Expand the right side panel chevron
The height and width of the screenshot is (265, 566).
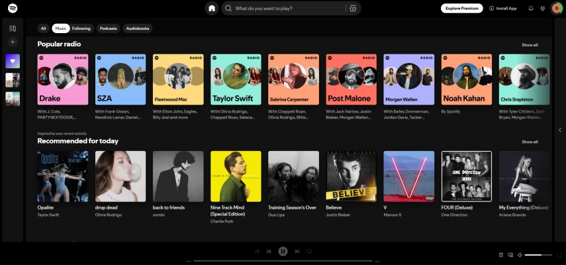[x=560, y=130]
